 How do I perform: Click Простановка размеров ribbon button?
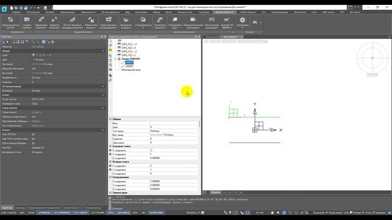212,23
